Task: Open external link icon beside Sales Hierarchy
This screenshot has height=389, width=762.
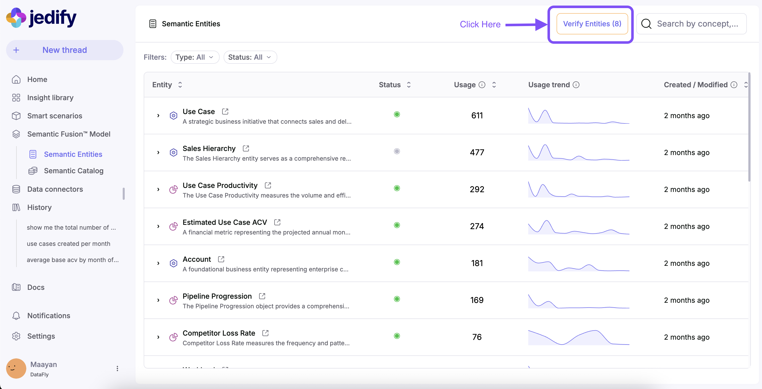Action: tap(246, 148)
